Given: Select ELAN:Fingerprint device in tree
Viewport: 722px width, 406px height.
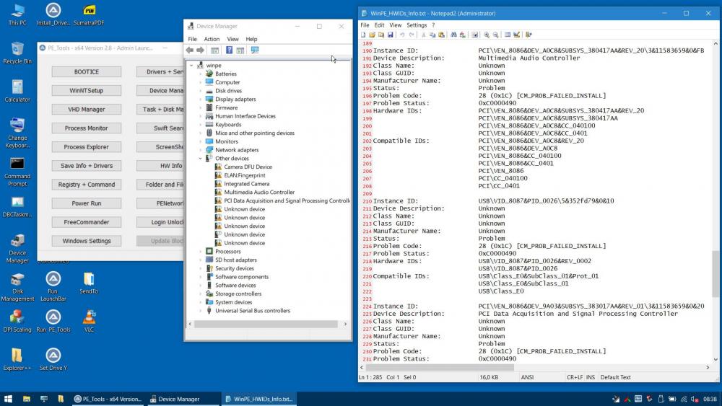Looking at the screenshot, I should [244, 175].
